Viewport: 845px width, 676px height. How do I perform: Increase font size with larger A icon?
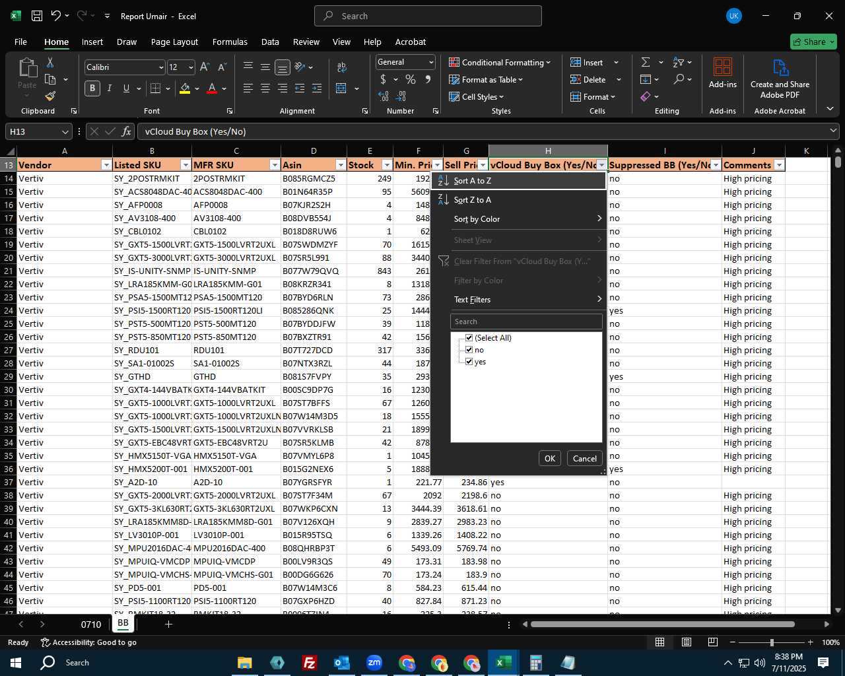(205, 67)
